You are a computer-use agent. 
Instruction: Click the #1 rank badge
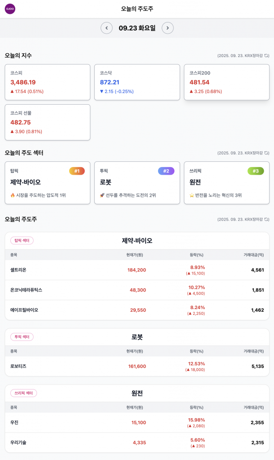pos(77,171)
